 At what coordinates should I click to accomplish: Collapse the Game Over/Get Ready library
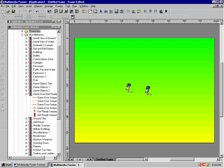coord(26,94)
